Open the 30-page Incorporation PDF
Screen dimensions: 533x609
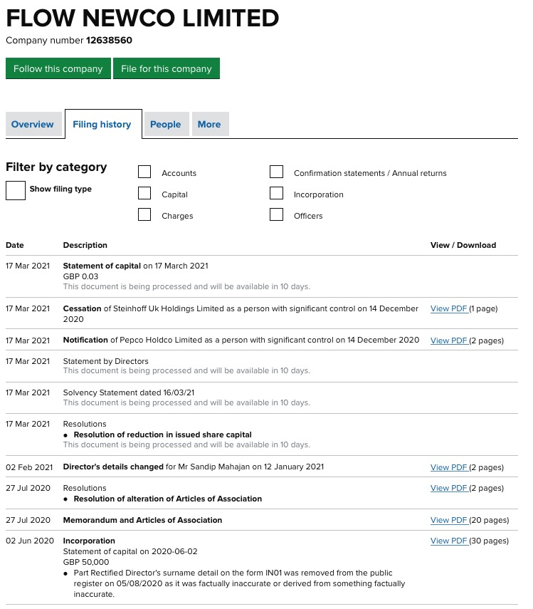448,541
